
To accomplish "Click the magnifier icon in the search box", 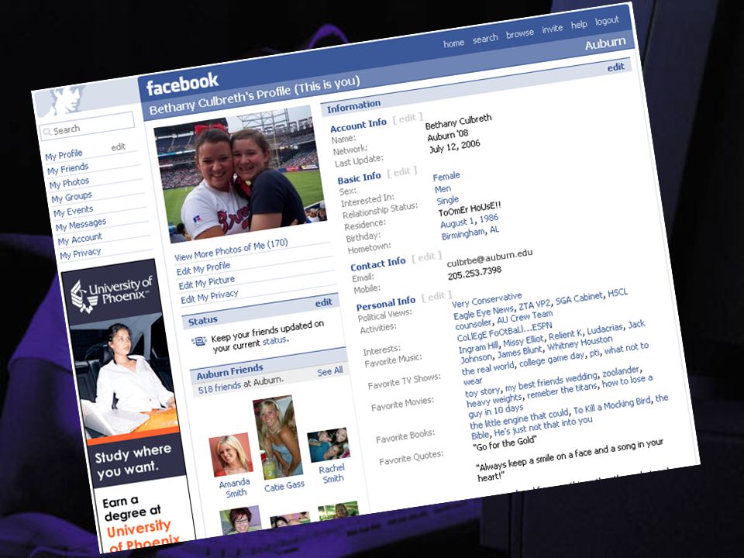I will pyautogui.click(x=46, y=133).
